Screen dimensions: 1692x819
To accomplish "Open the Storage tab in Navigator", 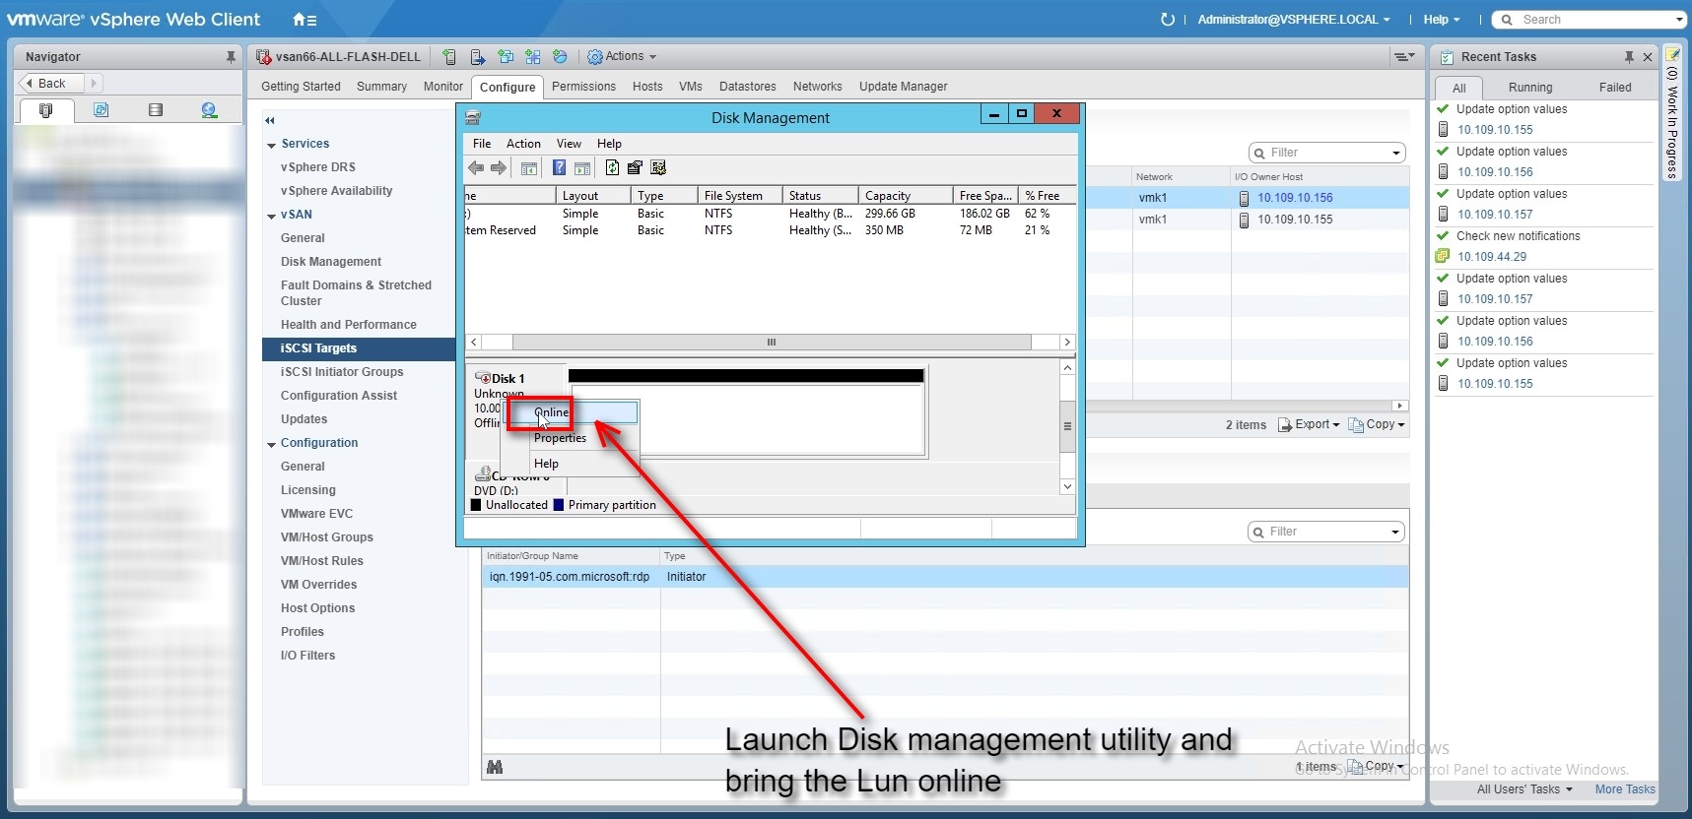I will coord(155,110).
